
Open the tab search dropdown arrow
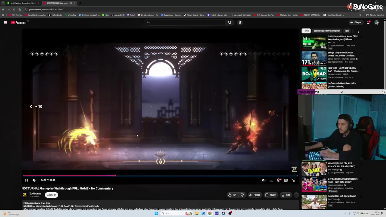pos(3,3)
